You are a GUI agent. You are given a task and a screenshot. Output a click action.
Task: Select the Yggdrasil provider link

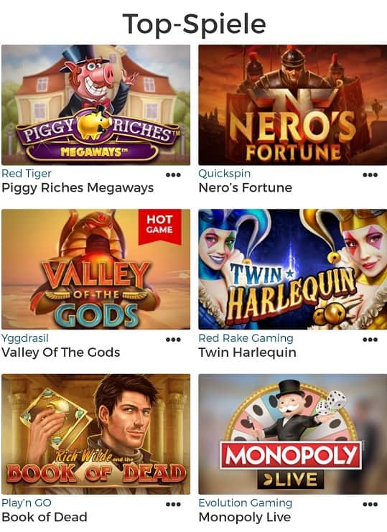pos(25,338)
